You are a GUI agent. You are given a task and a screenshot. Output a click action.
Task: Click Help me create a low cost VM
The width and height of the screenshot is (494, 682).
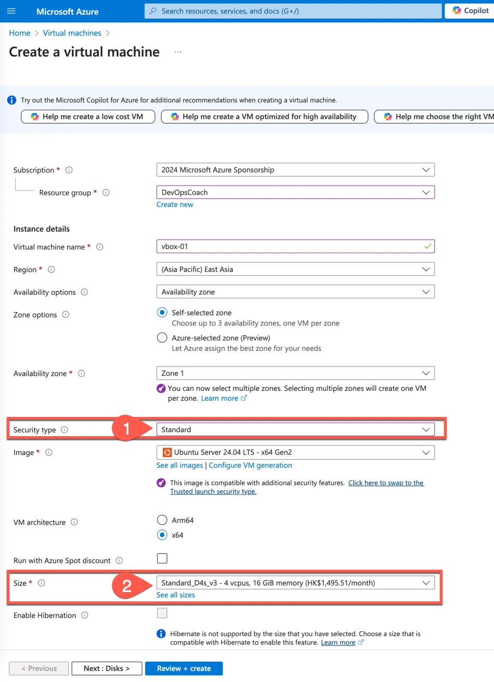click(x=88, y=117)
